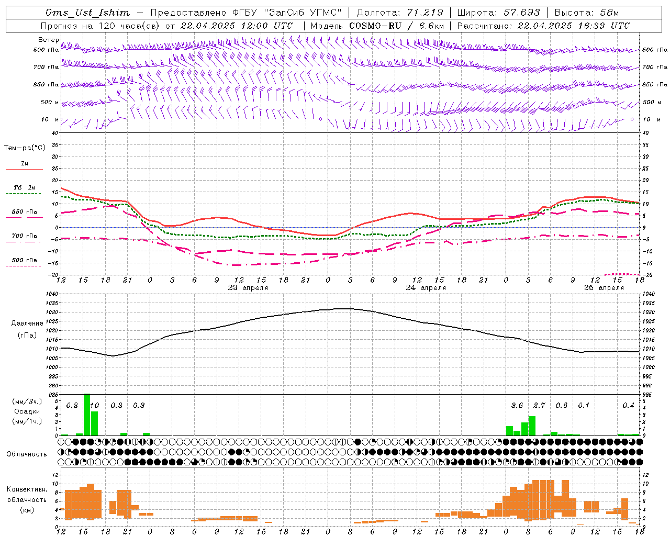Click the Осадки precipitation label
Image resolution: width=670 pixels, height=536 pixels.
27,411
